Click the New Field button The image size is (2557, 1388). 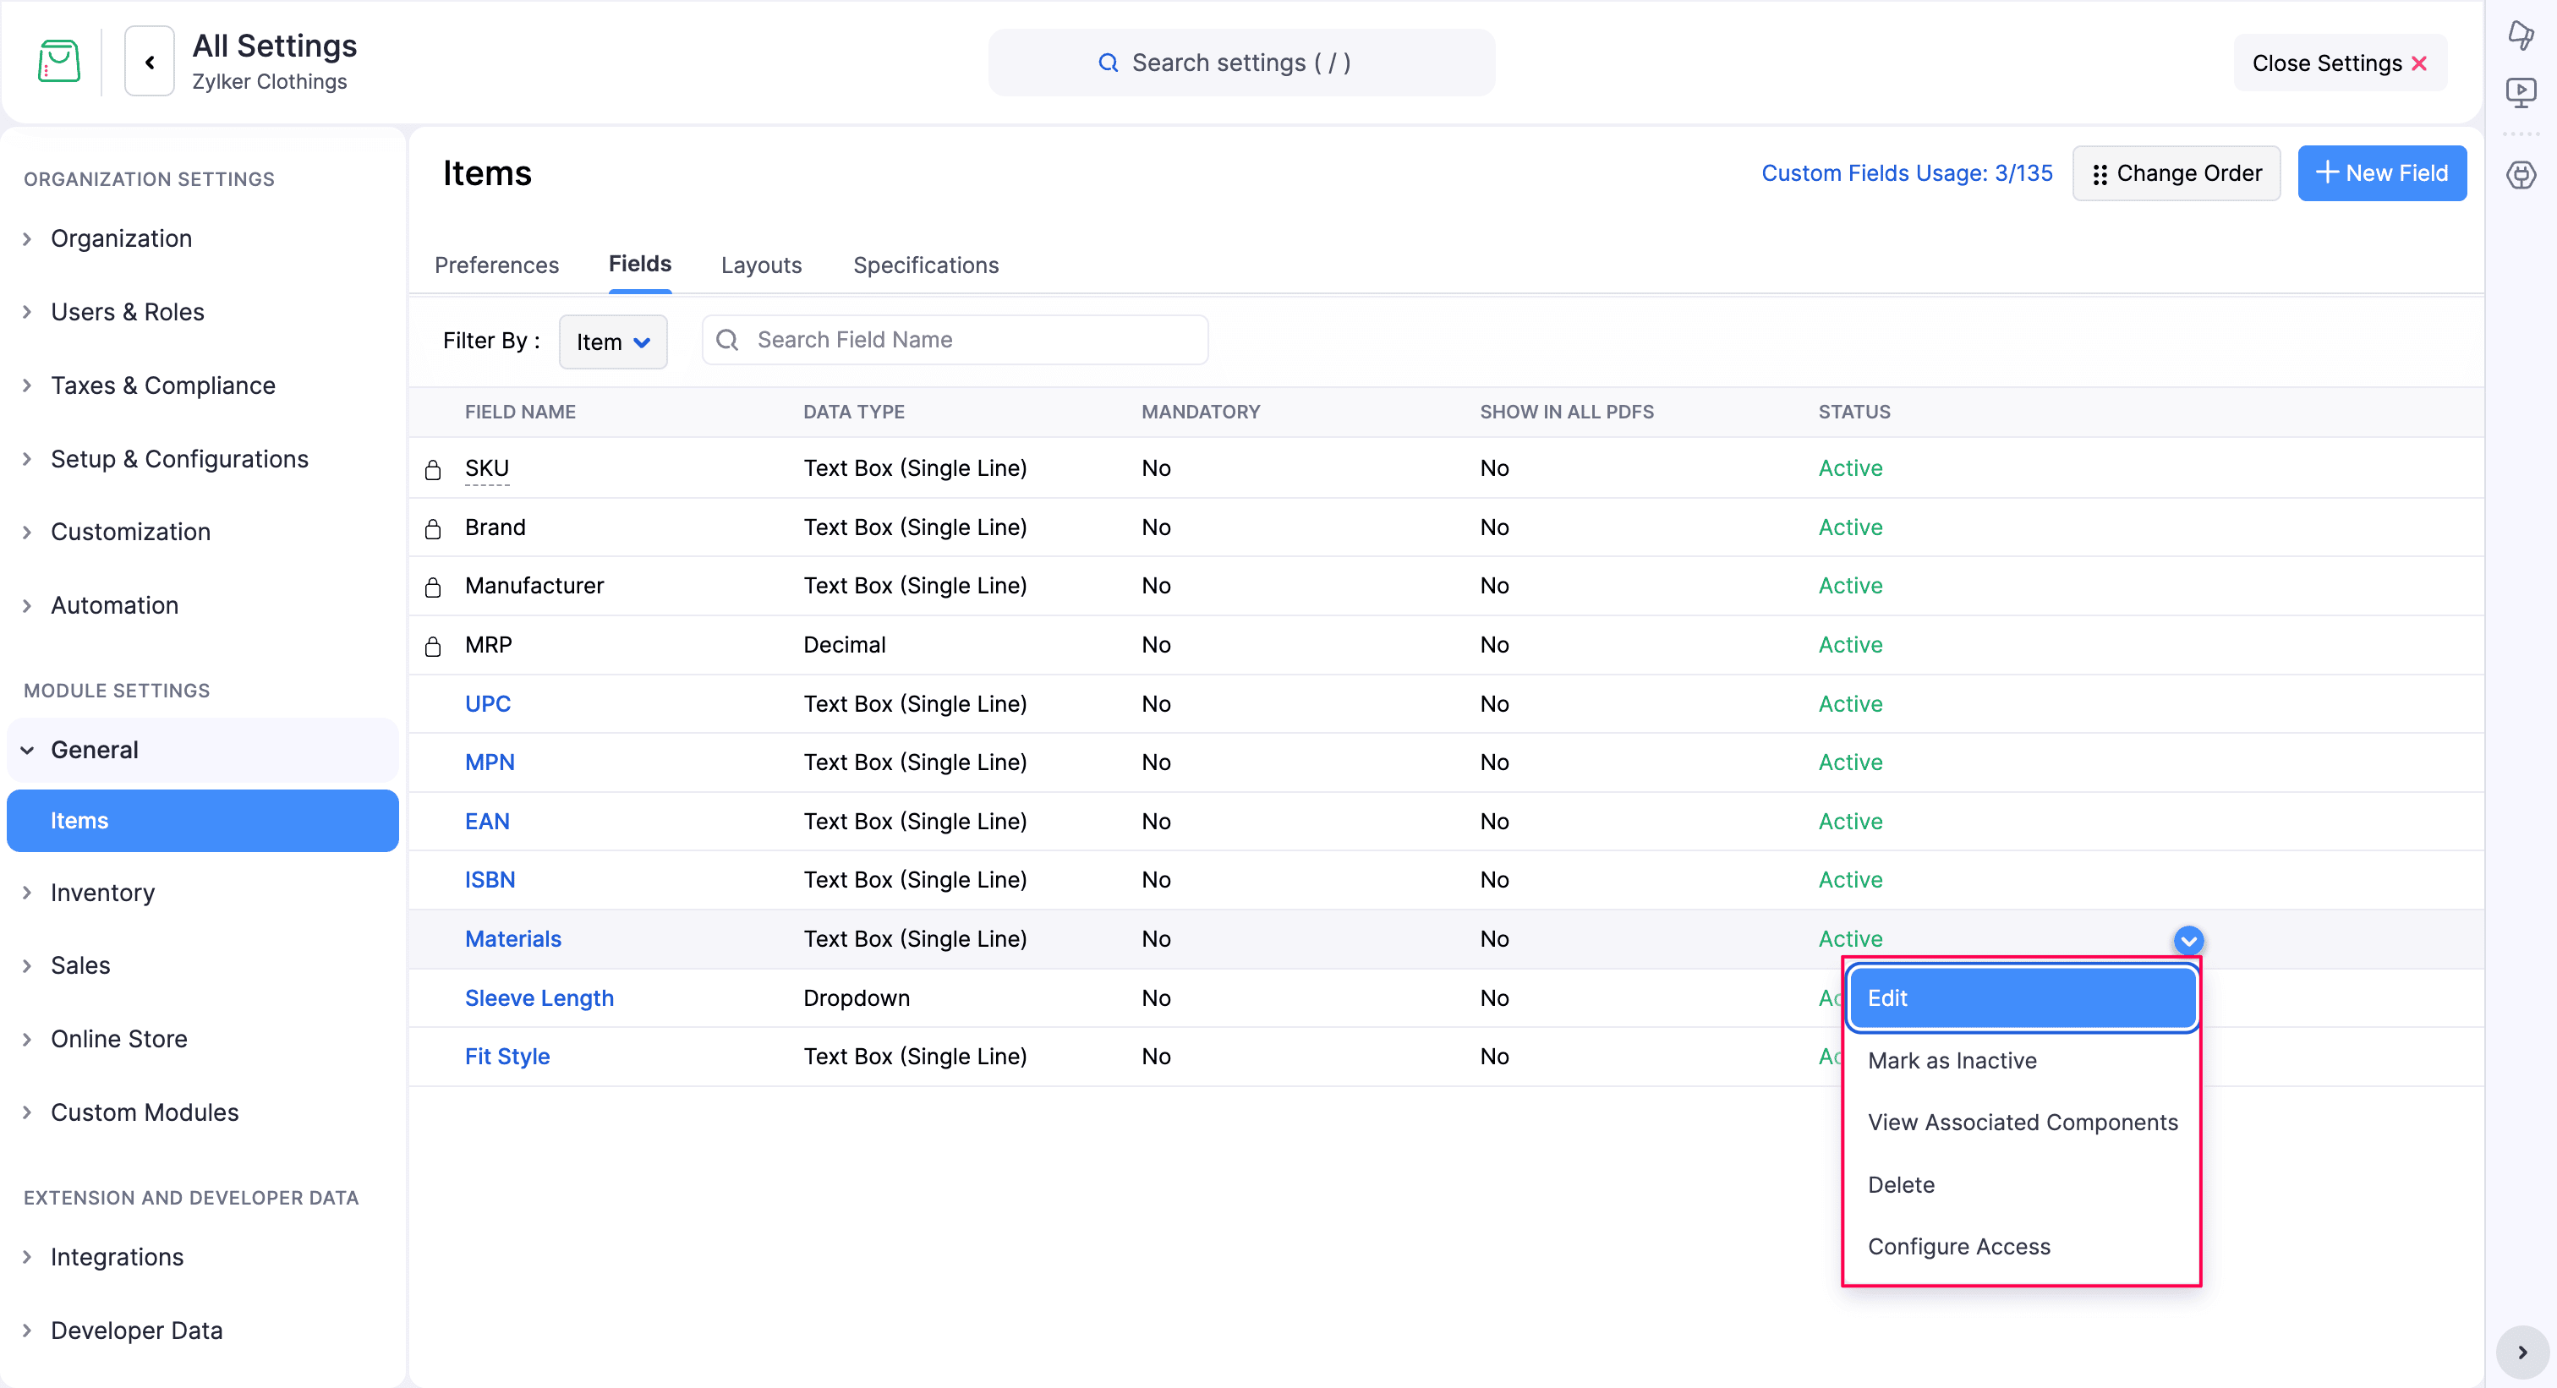point(2381,173)
